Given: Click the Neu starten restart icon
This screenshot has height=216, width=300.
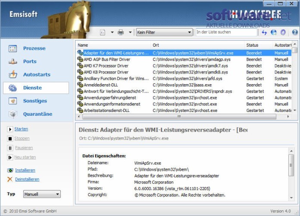Looking at the screenshot, I should [10, 157].
